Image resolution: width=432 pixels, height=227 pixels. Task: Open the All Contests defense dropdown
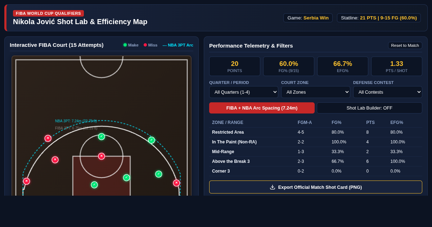coord(388,92)
